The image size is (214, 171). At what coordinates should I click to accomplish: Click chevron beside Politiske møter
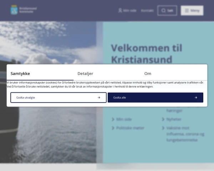113,128
